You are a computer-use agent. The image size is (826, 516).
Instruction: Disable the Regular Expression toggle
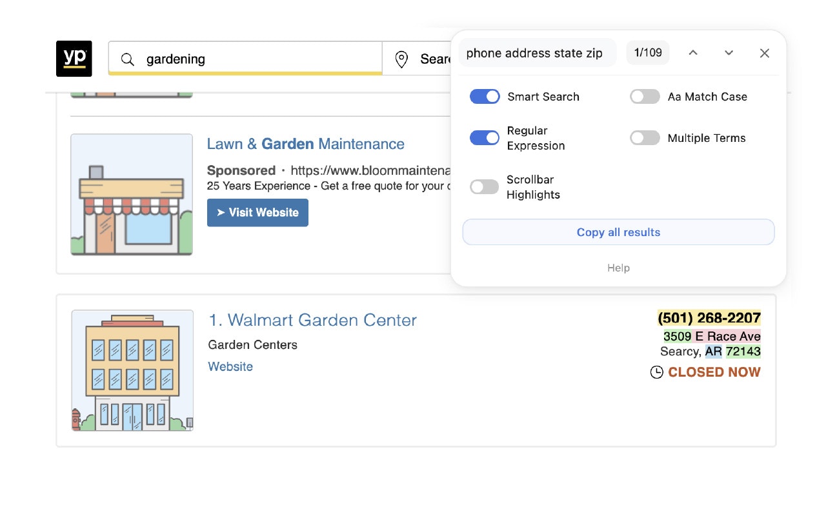(485, 138)
